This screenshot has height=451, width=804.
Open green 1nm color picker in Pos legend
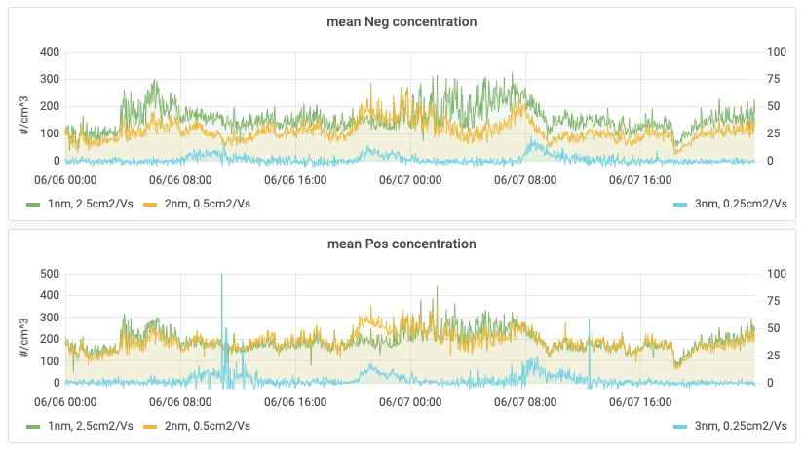(x=34, y=426)
